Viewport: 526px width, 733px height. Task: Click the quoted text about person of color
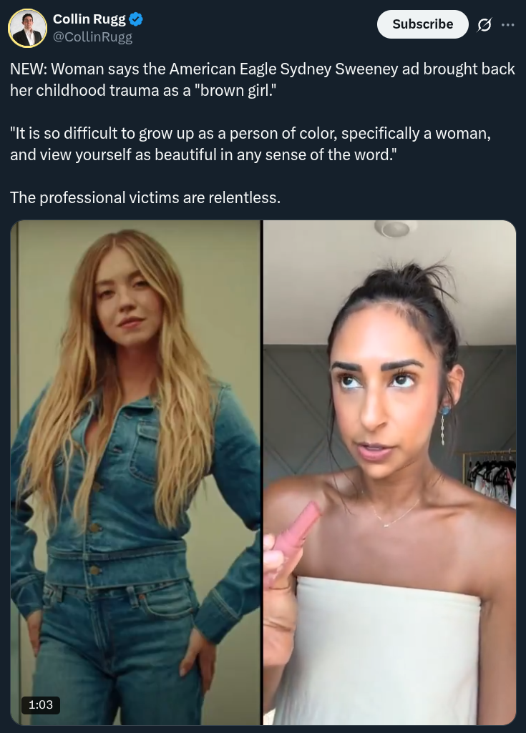pos(250,144)
